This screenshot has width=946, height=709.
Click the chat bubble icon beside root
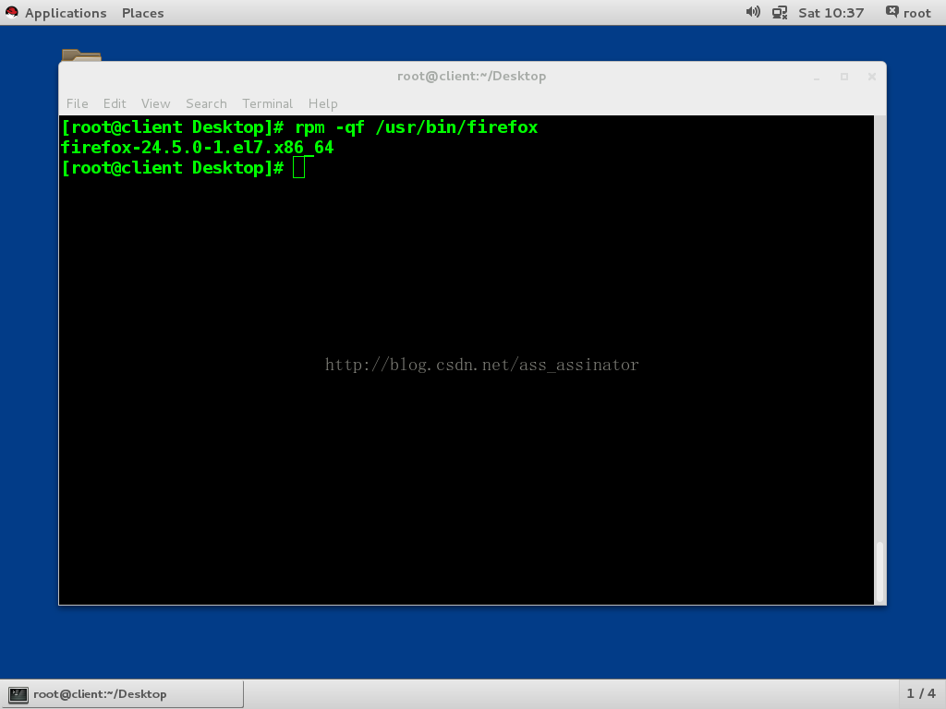pos(891,11)
